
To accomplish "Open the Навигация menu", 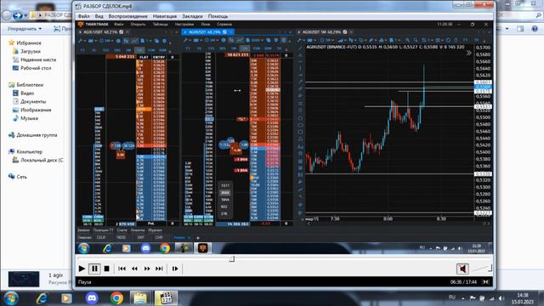I will pyautogui.click(x=164, y=16).
